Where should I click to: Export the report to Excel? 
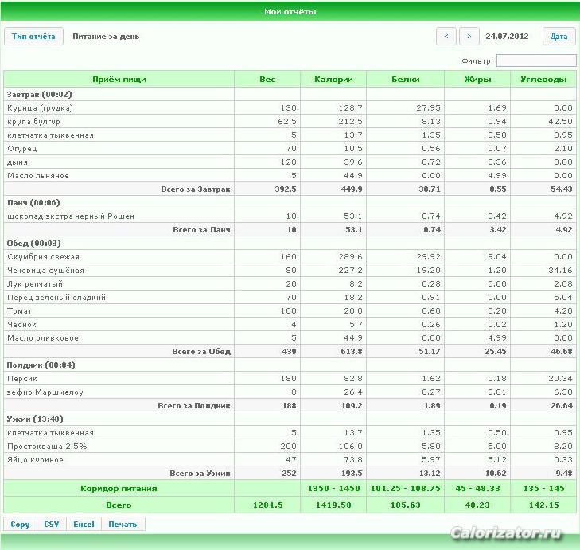(84, 524)
